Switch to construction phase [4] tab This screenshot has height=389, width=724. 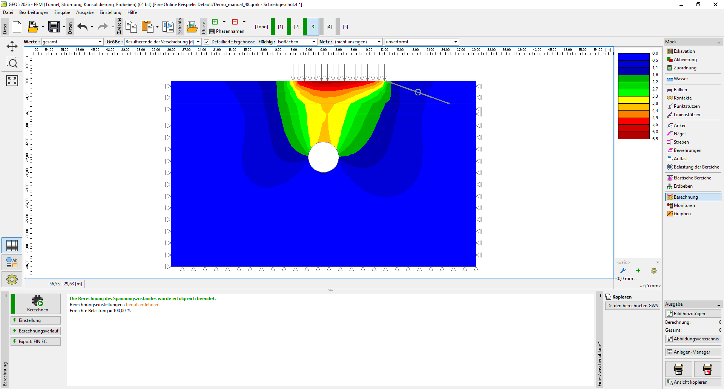pyautogui.click(x=329, y=27)
